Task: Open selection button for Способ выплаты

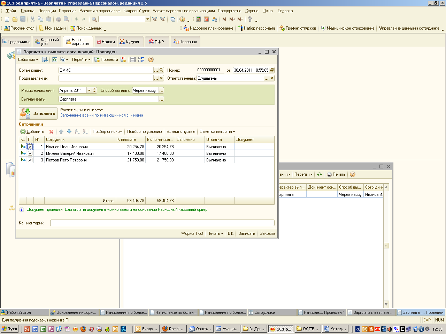Action: [161, 90]
